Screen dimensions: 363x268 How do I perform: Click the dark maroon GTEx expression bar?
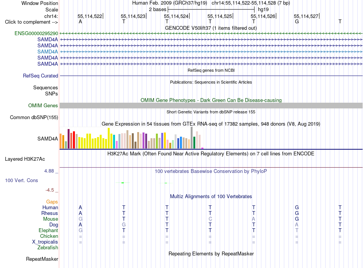tap(68, 139)
